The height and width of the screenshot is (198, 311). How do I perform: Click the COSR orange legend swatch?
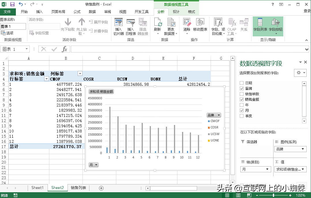(209, 128)
